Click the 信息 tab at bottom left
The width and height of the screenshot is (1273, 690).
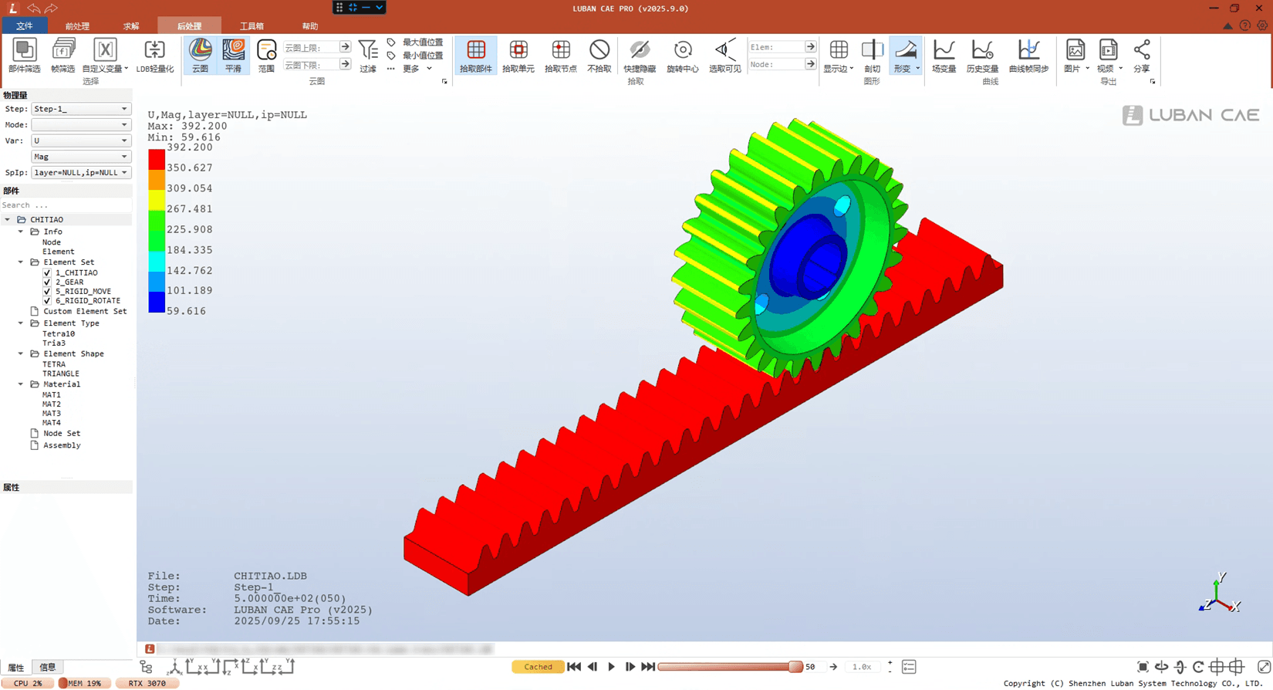(48, 668)
